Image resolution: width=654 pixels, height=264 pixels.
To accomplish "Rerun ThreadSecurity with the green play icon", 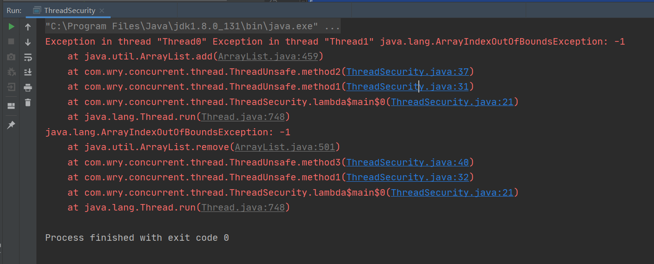I will (11, 27).
